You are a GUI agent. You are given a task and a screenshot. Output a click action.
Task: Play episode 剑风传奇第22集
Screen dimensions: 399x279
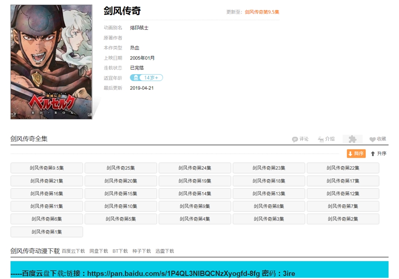click(343, 168)
